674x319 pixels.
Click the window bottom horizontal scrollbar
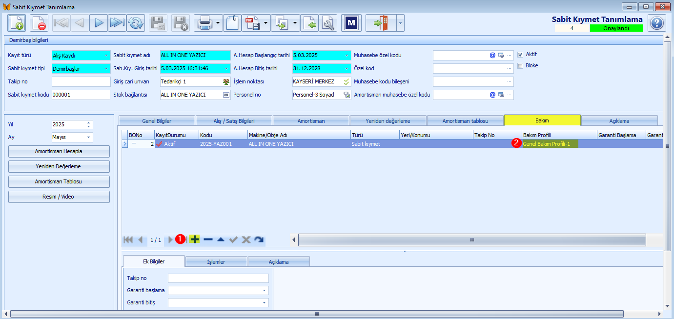pos(317,314)
